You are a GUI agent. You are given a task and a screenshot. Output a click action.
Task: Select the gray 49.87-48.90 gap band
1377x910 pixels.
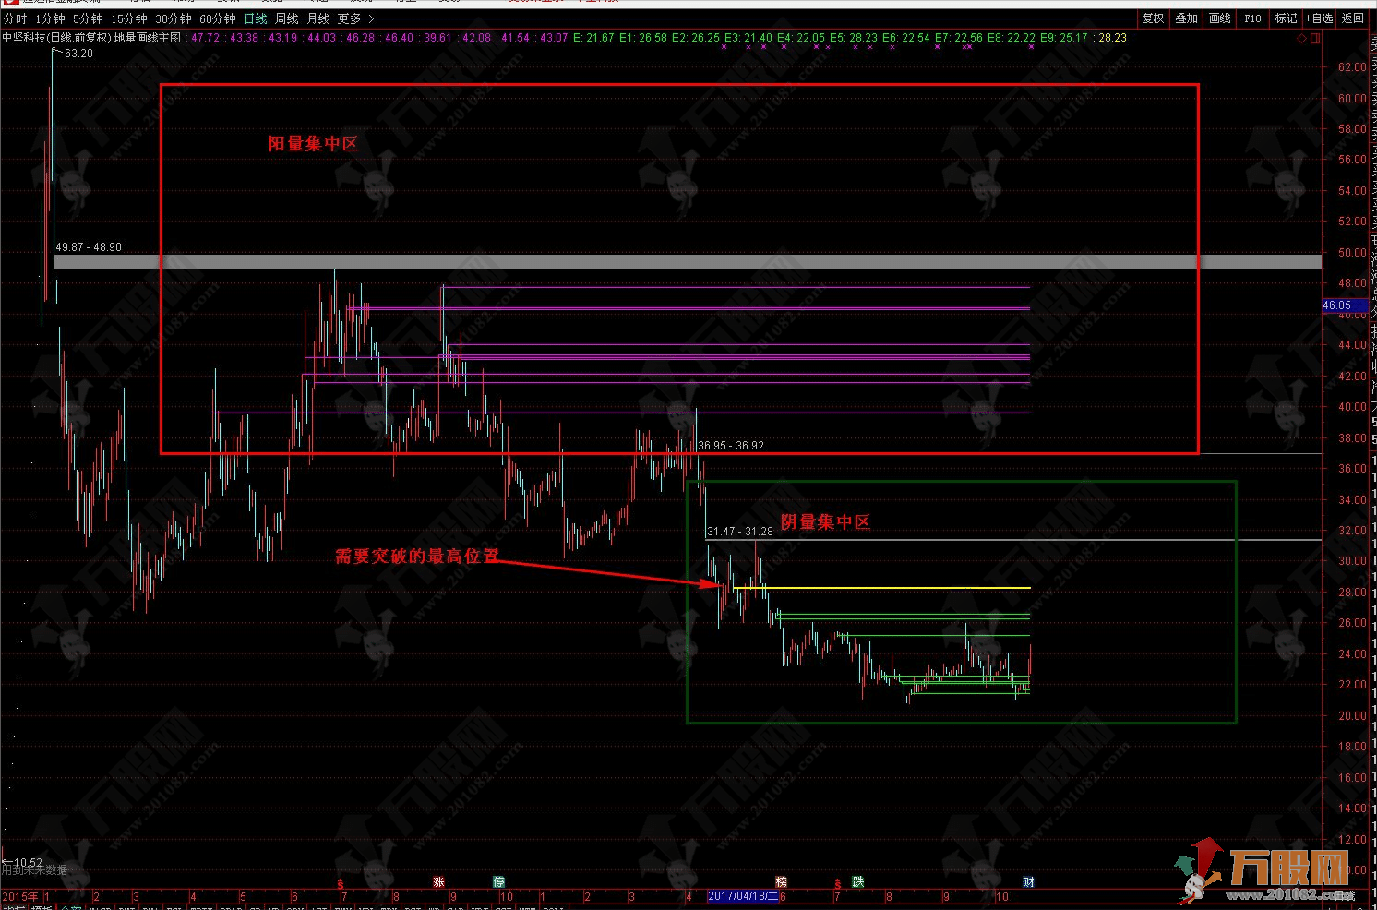click(x=688, y=262)
